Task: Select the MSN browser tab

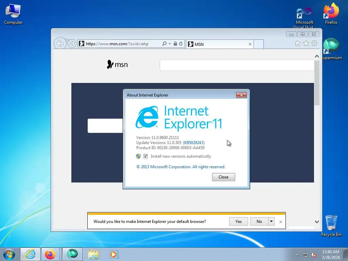Action: click(220, 44)
